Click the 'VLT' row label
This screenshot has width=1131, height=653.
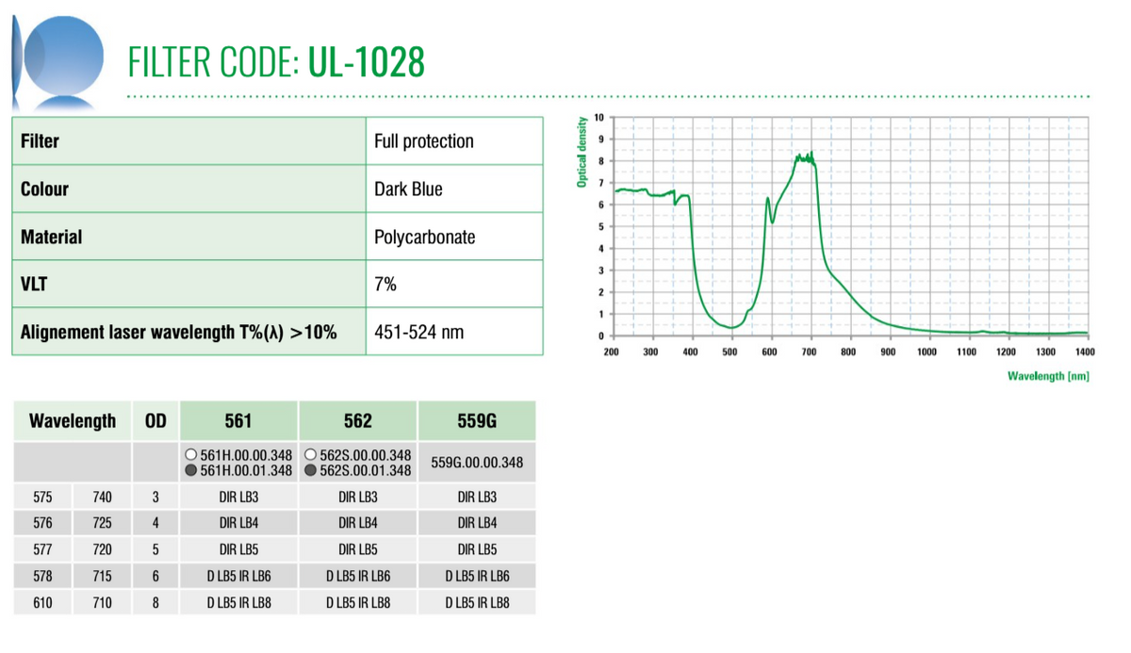[32, 285]
